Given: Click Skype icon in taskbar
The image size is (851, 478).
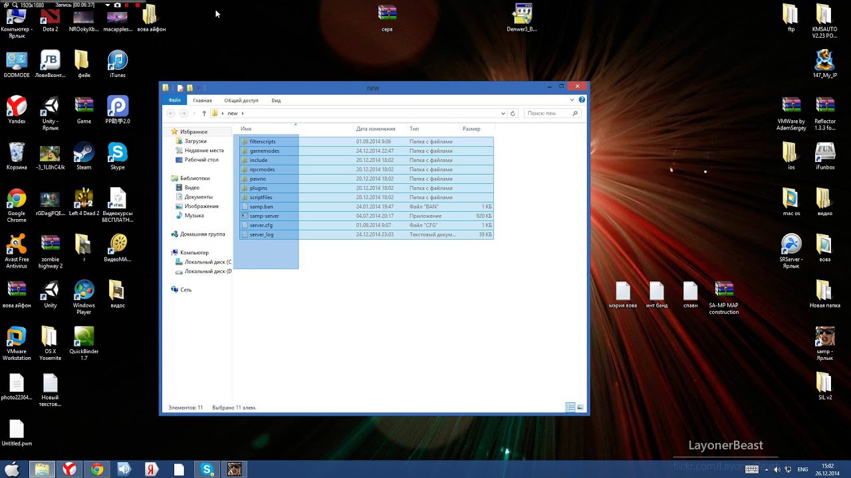Looking at the screenshot, I should coord(207,469).
